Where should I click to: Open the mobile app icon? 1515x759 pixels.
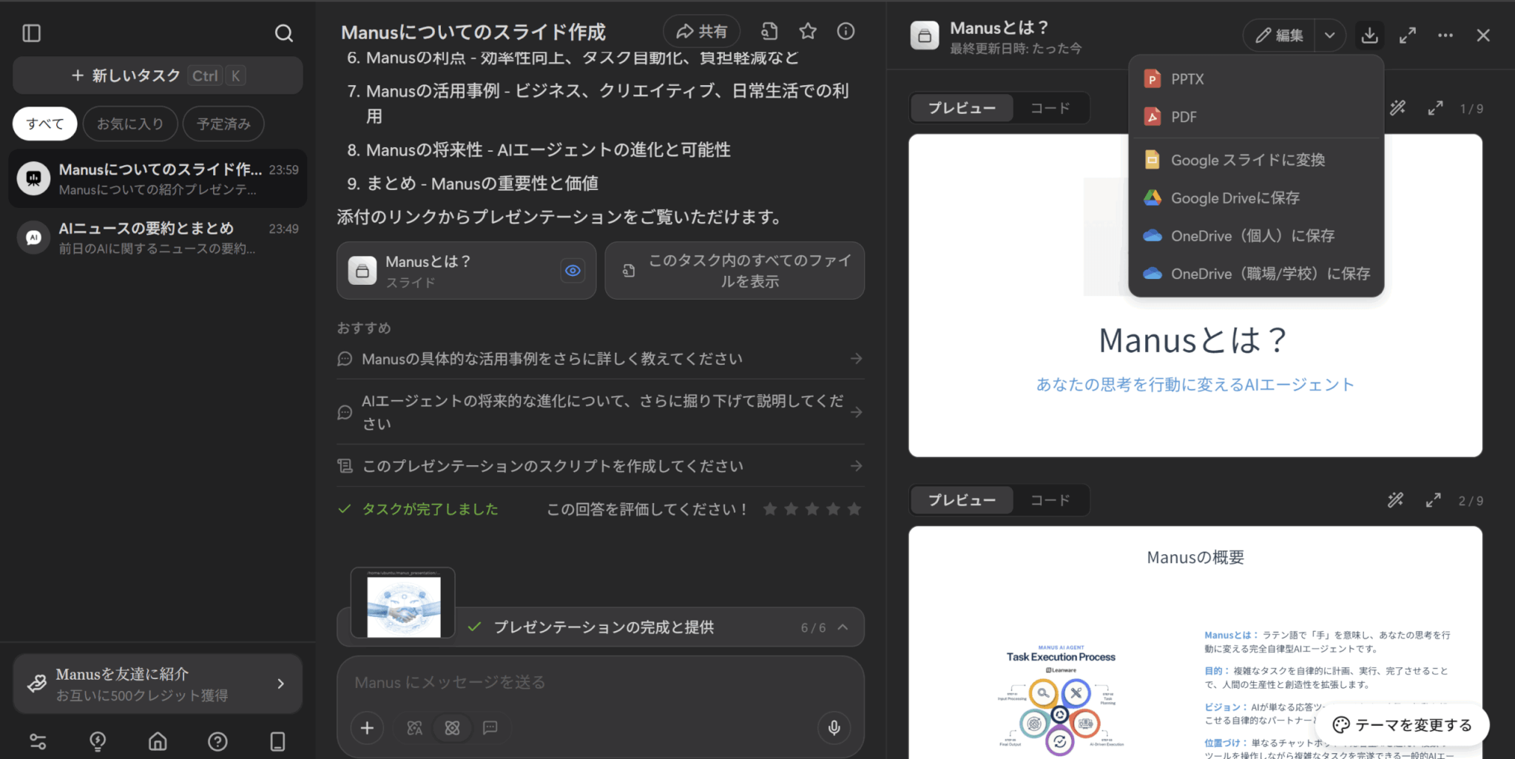277,741
